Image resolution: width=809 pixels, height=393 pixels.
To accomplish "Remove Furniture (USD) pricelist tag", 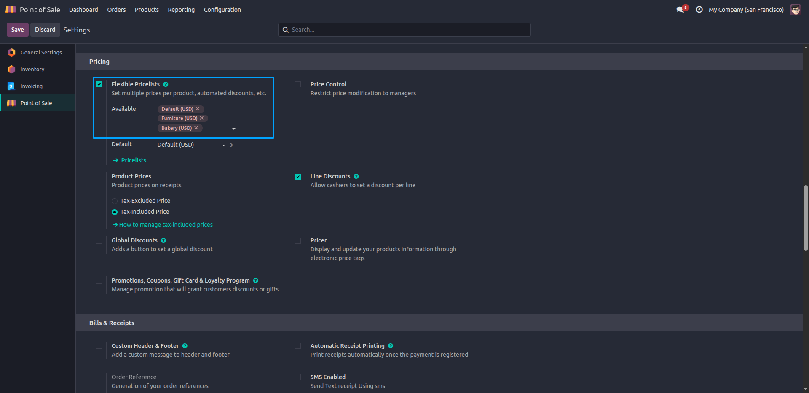I will [202, 118].
